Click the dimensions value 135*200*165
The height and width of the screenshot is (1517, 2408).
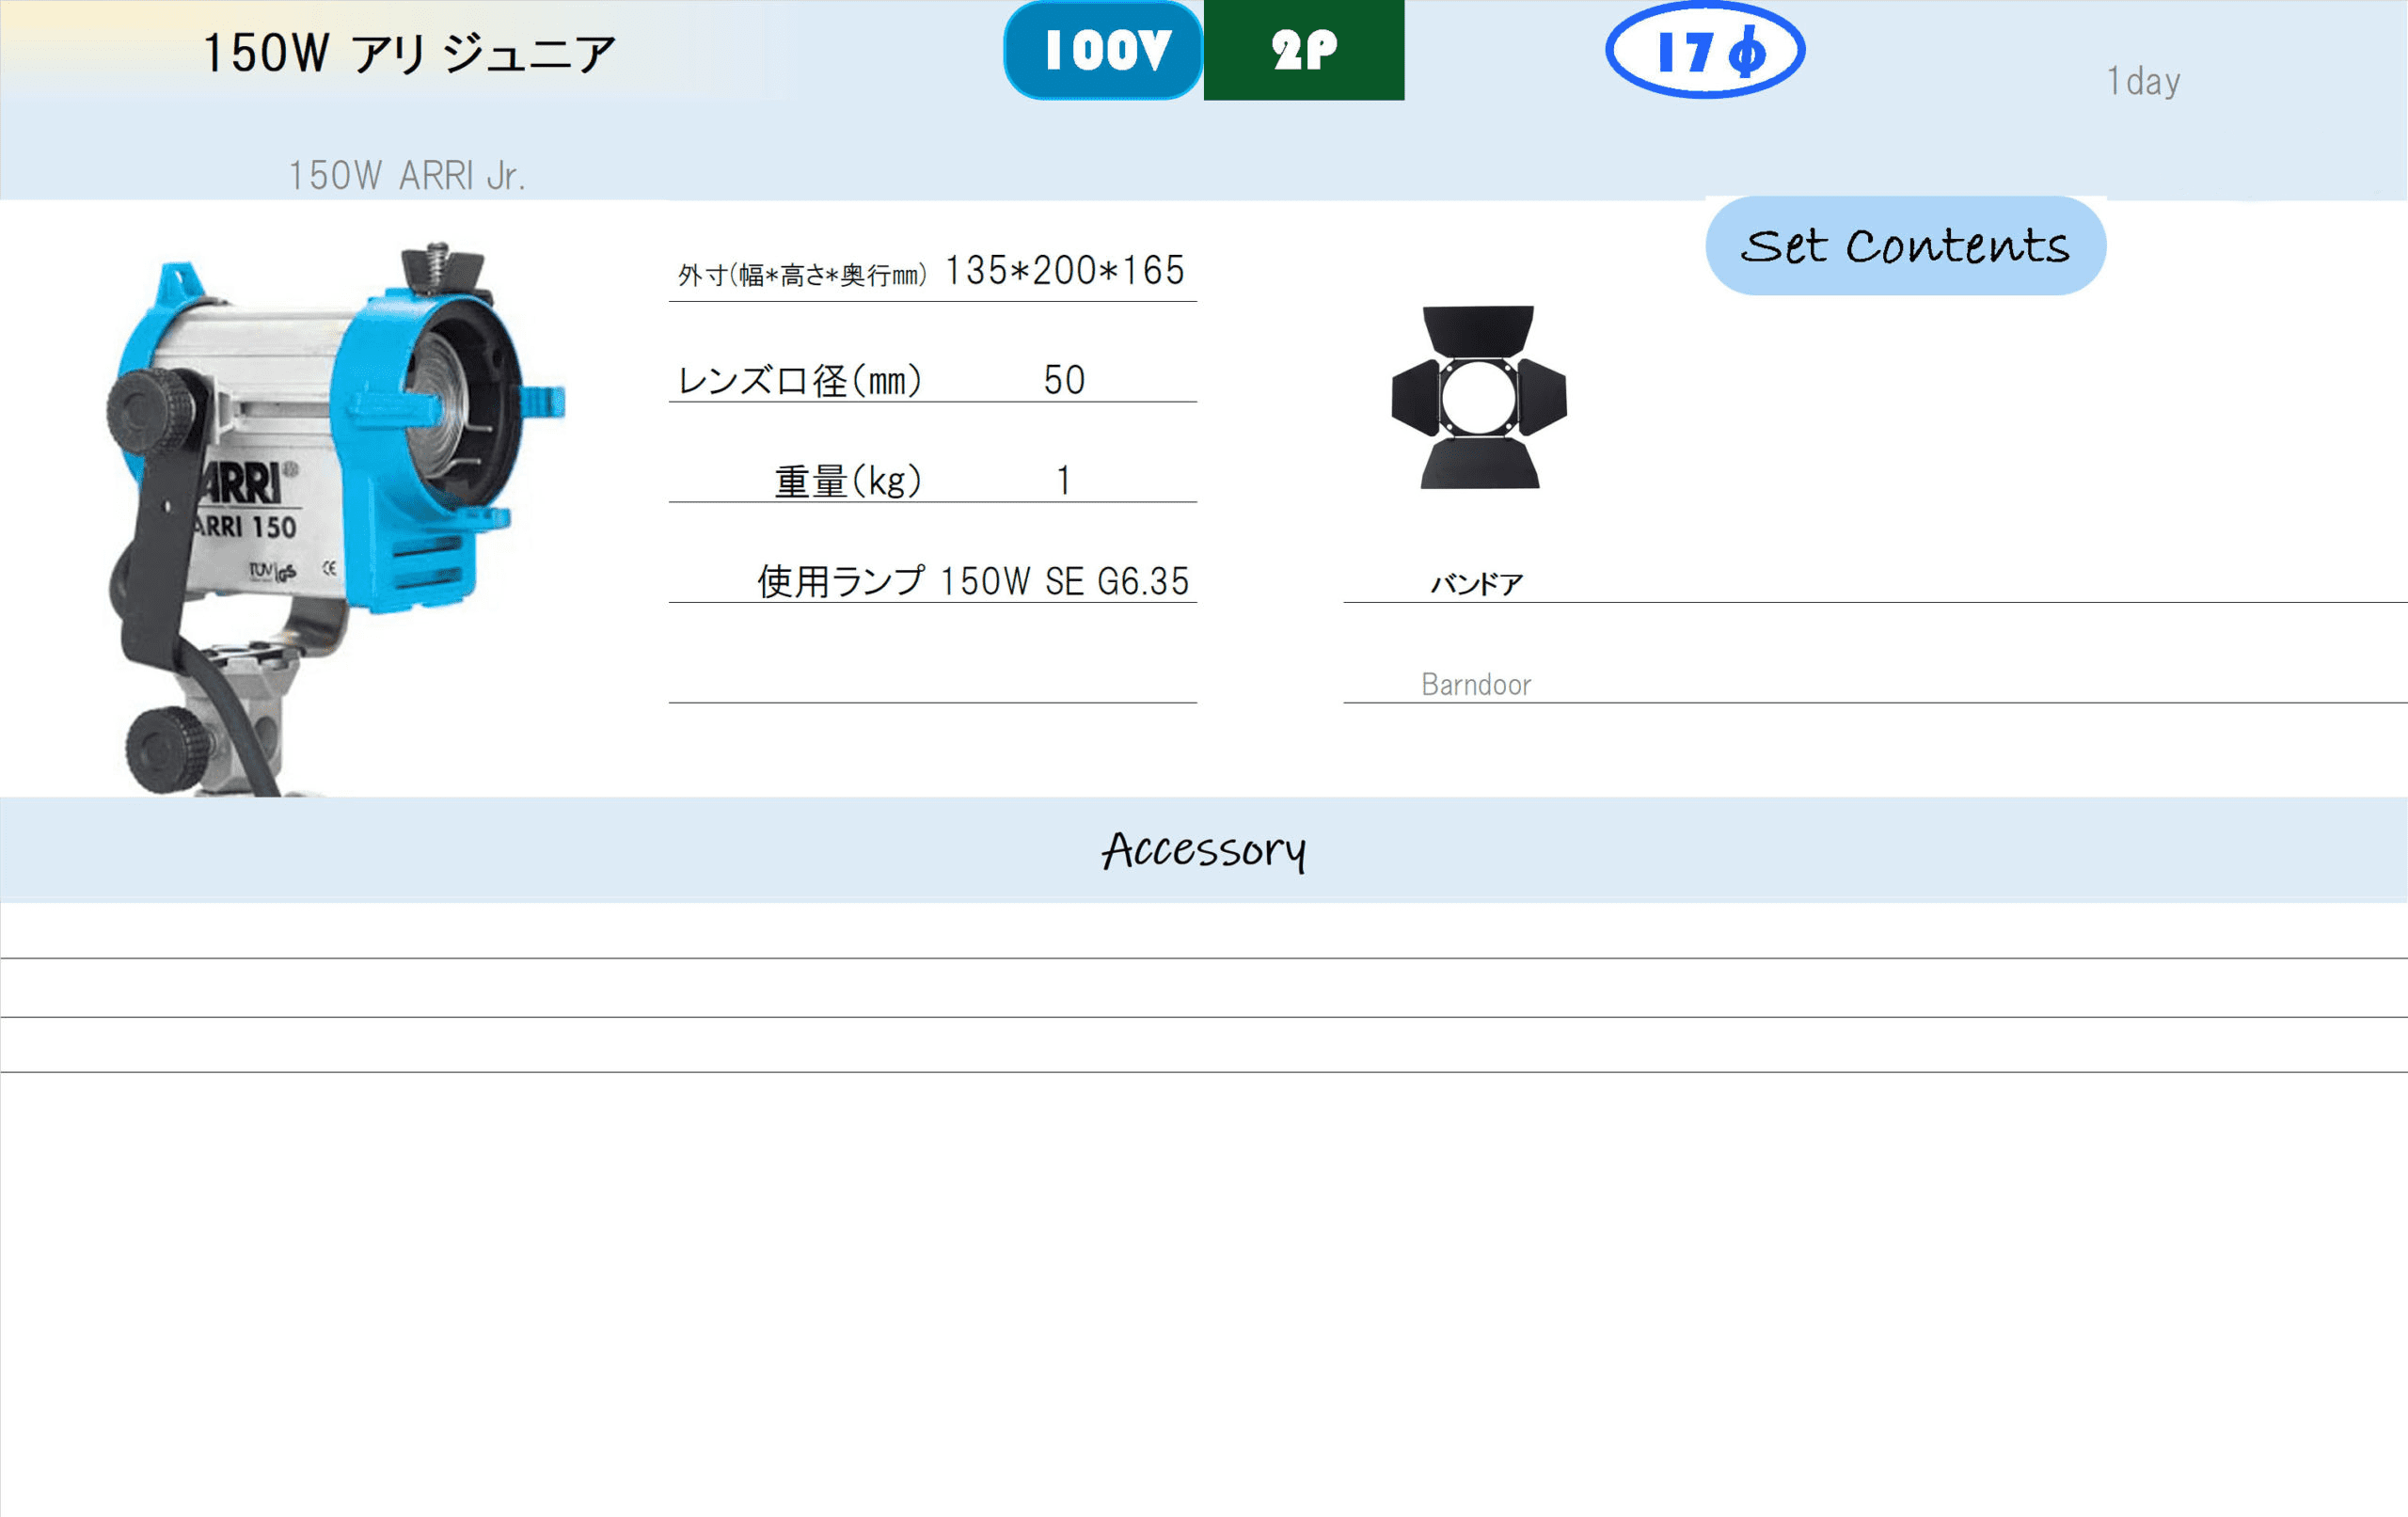pyautogui.click(x=1065, y=270)
